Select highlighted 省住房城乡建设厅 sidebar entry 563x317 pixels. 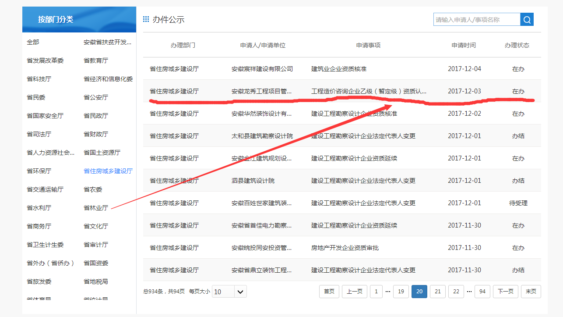tap(108, 171)
